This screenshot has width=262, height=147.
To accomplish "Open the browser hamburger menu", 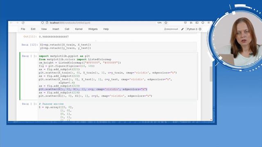I will [x=208, y=23].
